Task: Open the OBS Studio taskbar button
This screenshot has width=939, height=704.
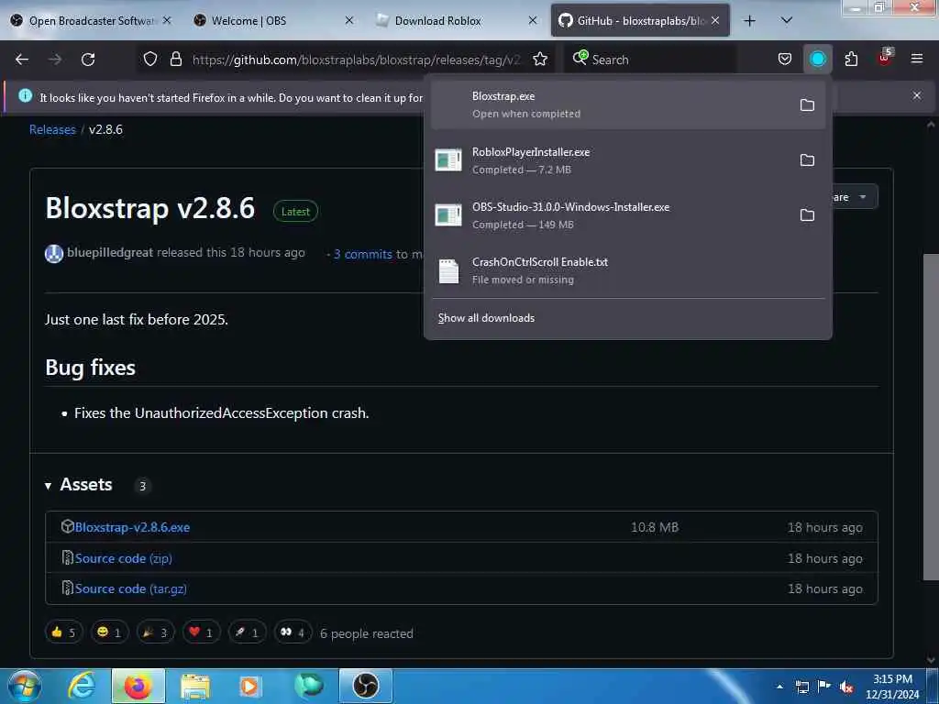Action: tap(366, 686)
